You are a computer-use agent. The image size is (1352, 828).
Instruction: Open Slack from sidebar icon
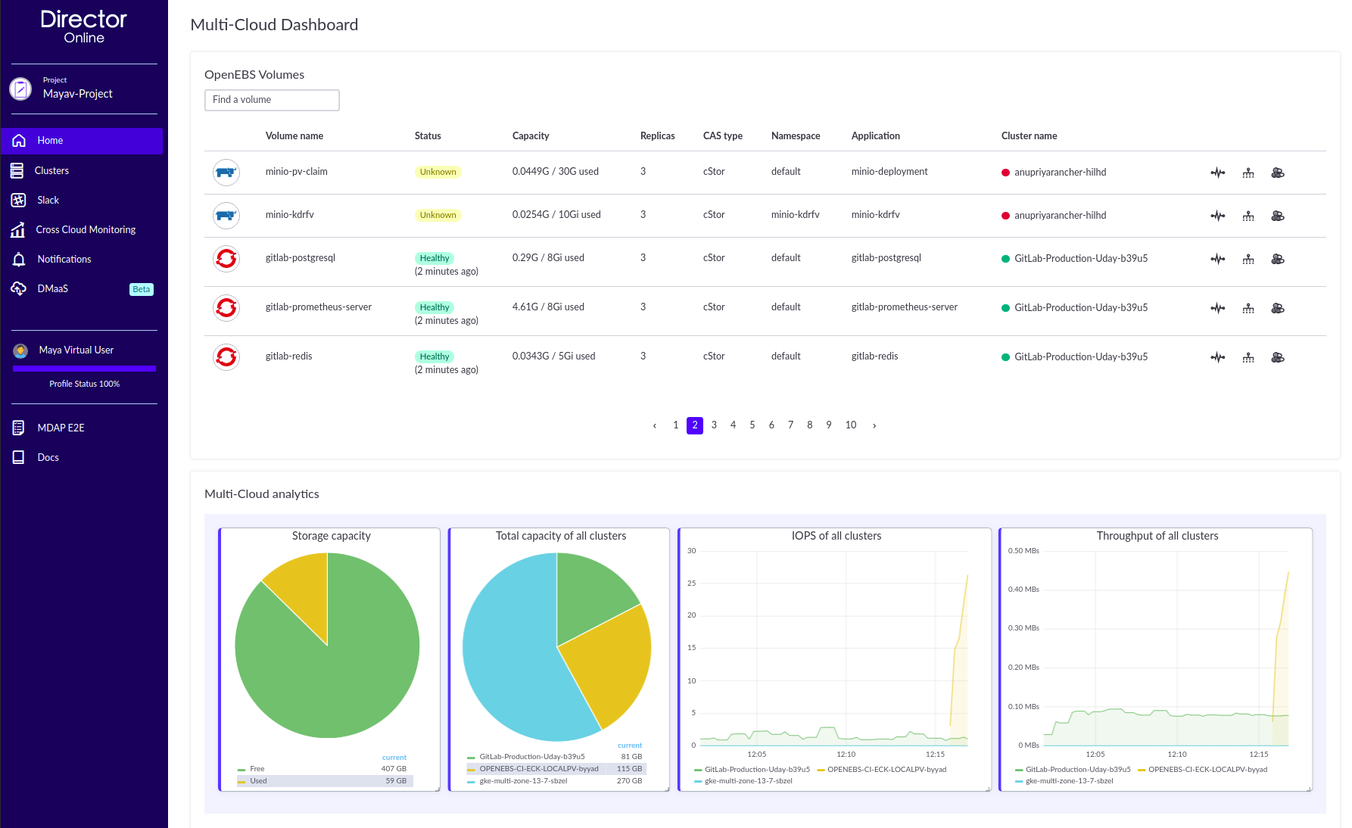tap(18, 201)
